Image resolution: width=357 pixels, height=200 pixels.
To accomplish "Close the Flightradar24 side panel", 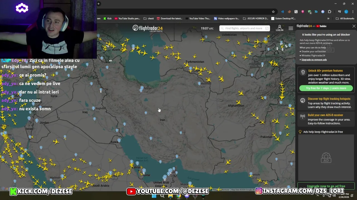I will (x=354, y=26).
